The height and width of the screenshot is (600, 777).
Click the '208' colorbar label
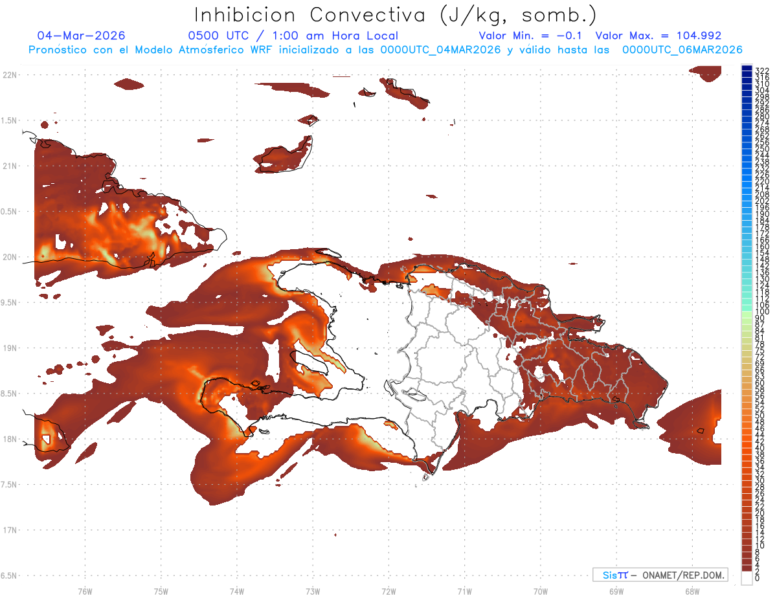pos(761,194)
